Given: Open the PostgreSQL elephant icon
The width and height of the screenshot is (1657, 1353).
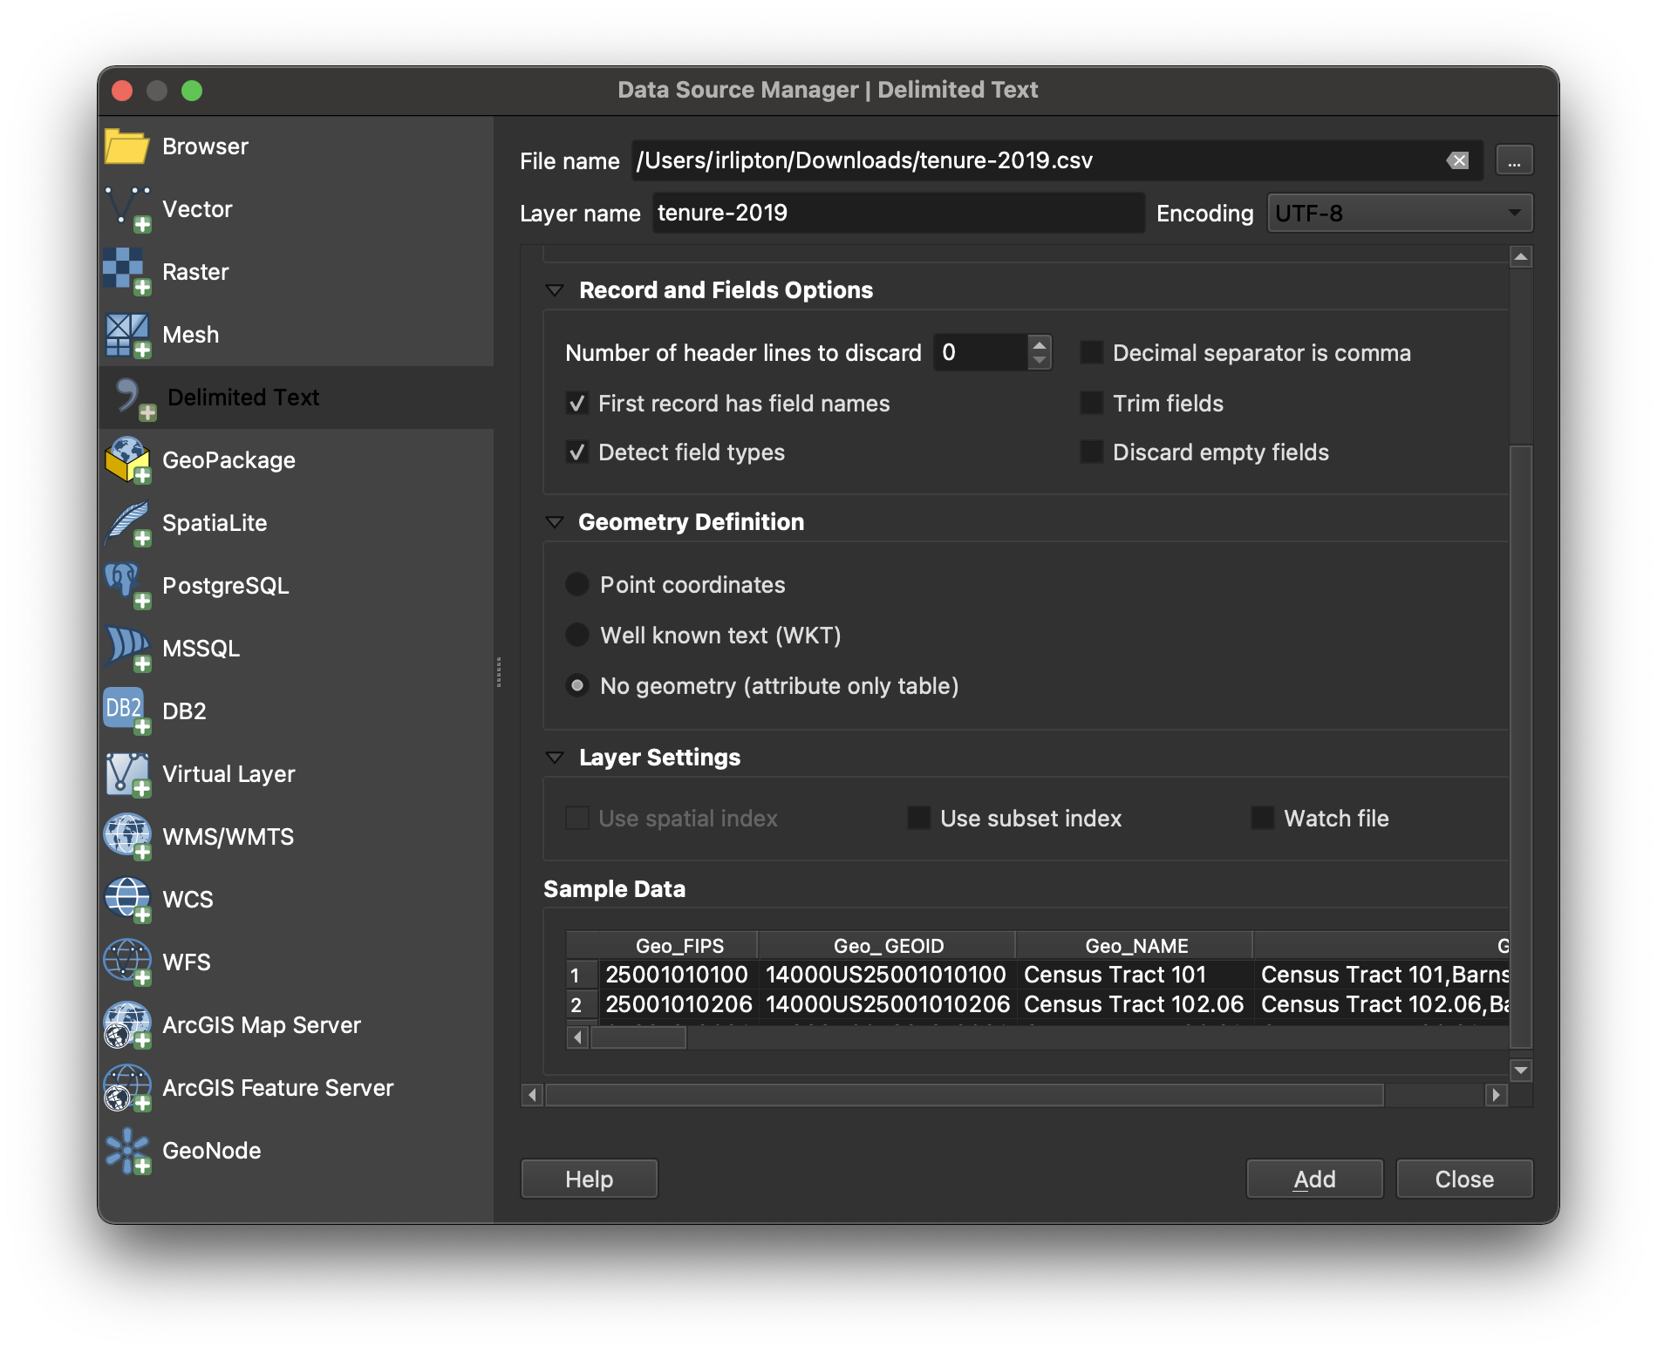Looking at the screenshot, I should click(126, 586).
